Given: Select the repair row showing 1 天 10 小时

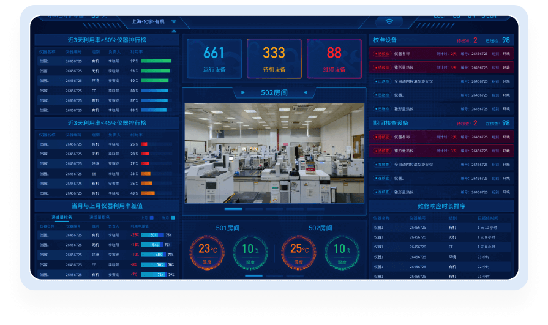Looking at the screenshot, I should click(x=441, y=228).
